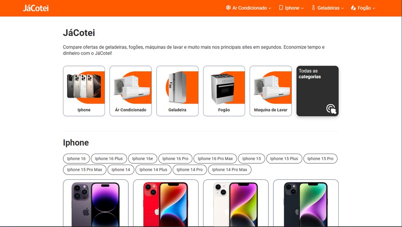402x227 pixels.
Task: Open the Geladeira category card
Action: 177,91
